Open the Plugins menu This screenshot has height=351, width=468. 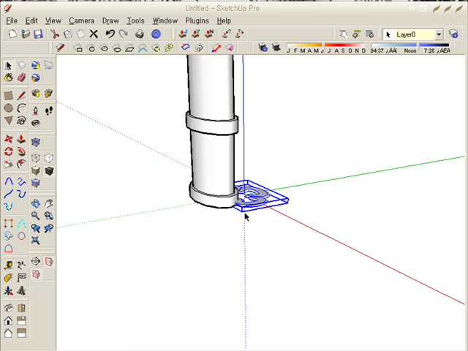click(x=197, y=21)
